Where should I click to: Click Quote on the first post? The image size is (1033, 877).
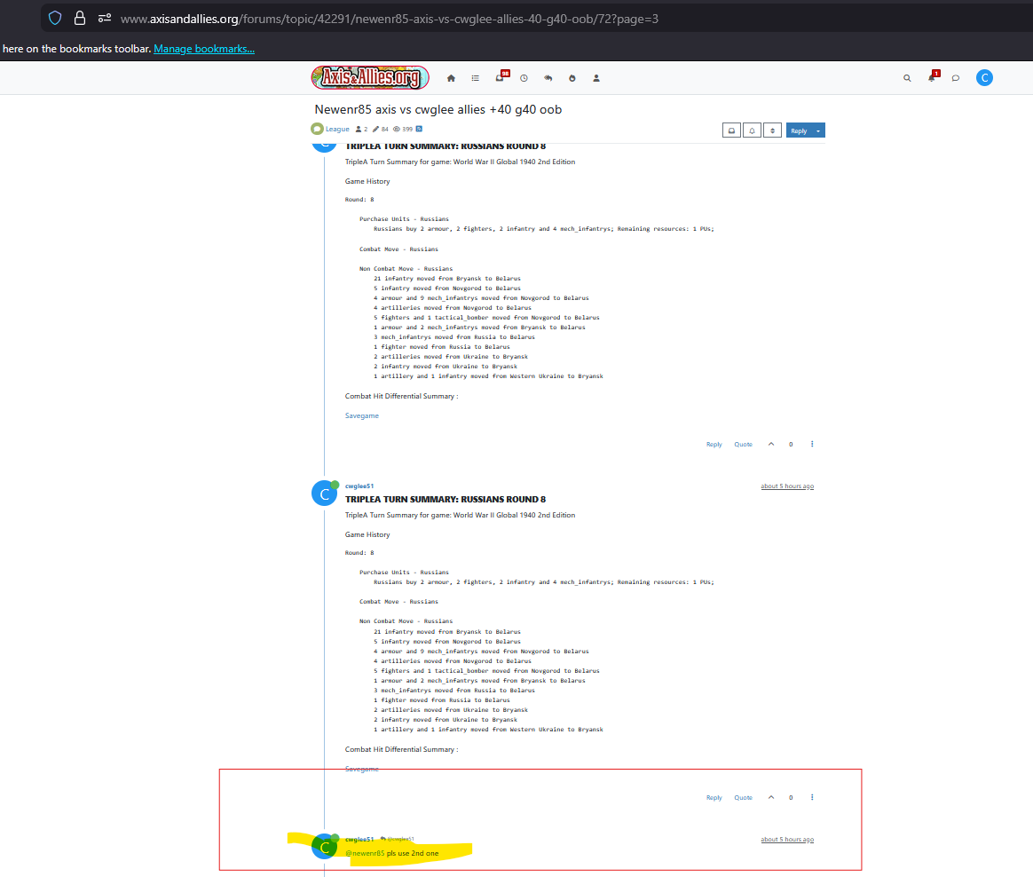pos(743,444)
